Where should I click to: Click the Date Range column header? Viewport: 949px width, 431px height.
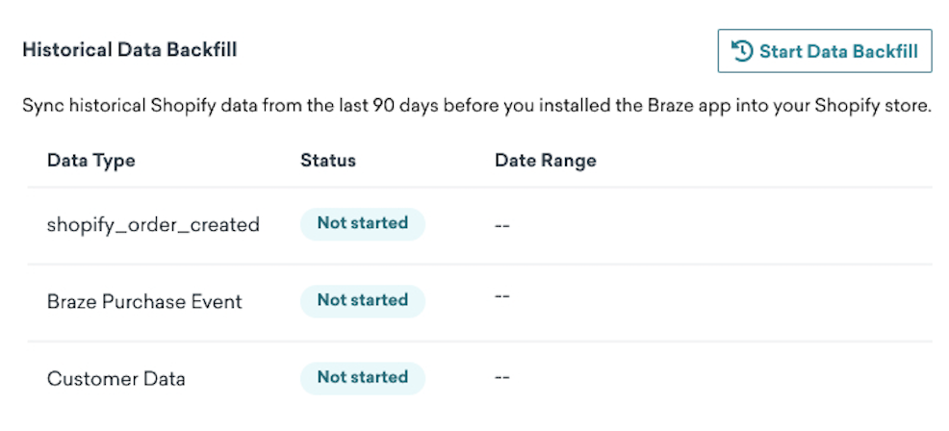[x=546, y=161]
